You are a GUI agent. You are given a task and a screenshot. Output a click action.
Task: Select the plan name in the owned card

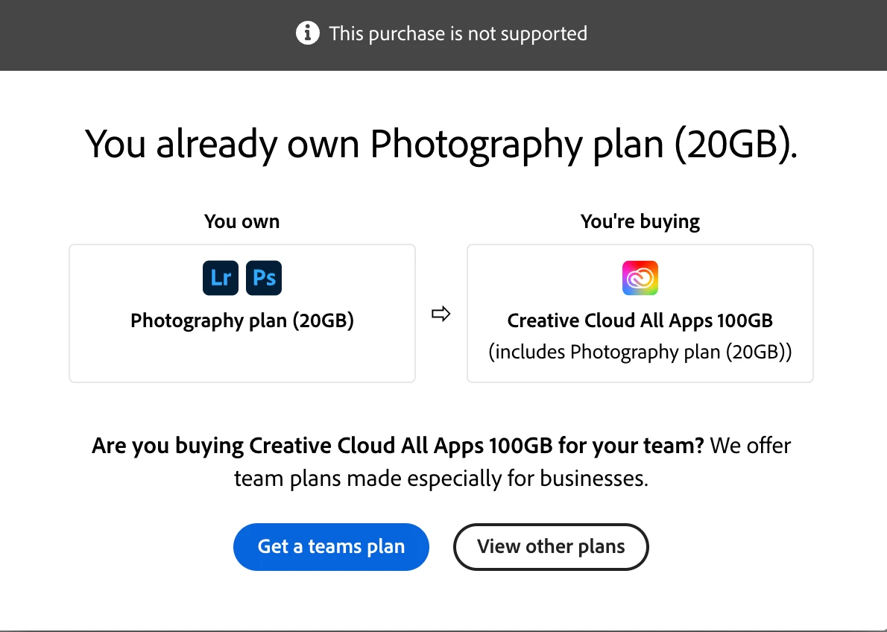tap(242, 320)
